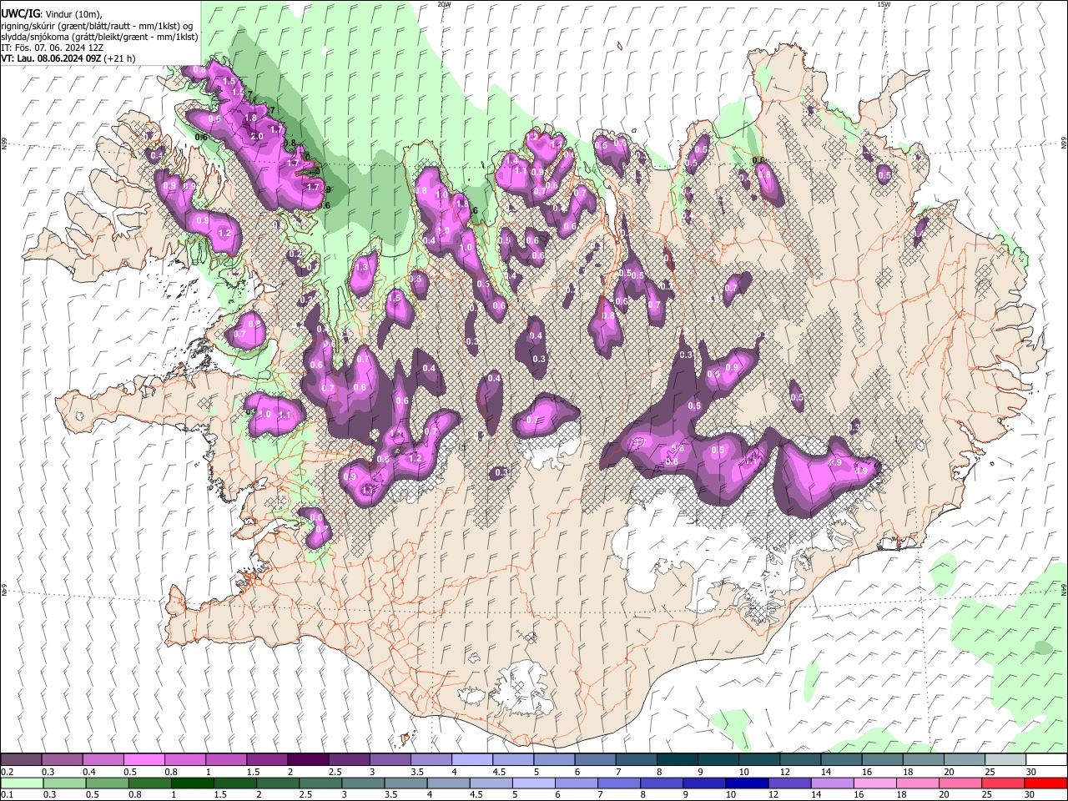Select the 'rigning/skúrir' legend description line
Image resolution: width=1068 pixels, height=801 pixels.
click(98, 26)
